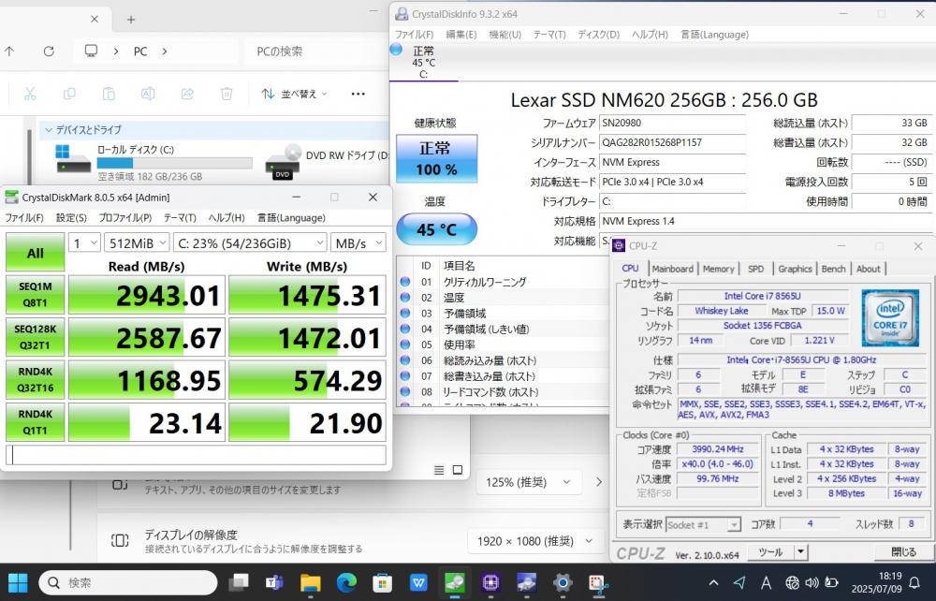The height and width of the screenshot is (601, 936).
Task: Open the 125% (推奨) scale dropdown
Action: [x=529, y=482]
